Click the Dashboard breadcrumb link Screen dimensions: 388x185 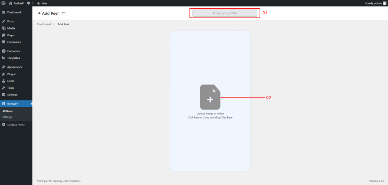pyautogui.click(x=44, y=24)
